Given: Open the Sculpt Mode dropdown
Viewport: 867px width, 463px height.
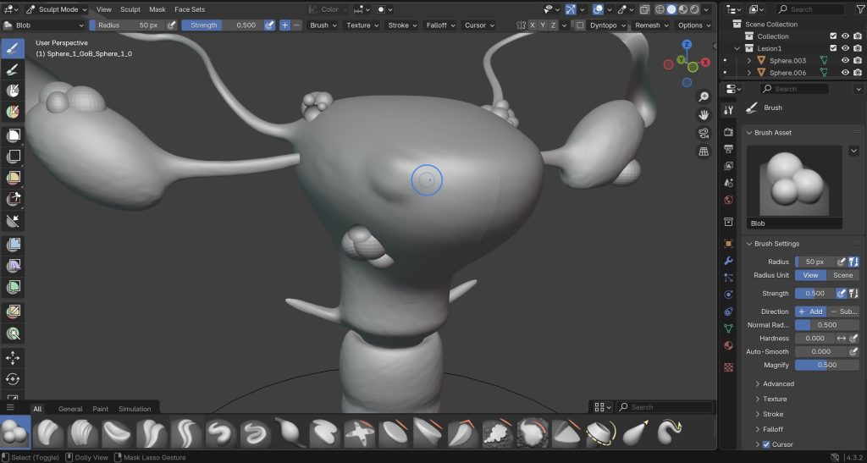Looking at the screenshot, I should click(x=56, y=9).
